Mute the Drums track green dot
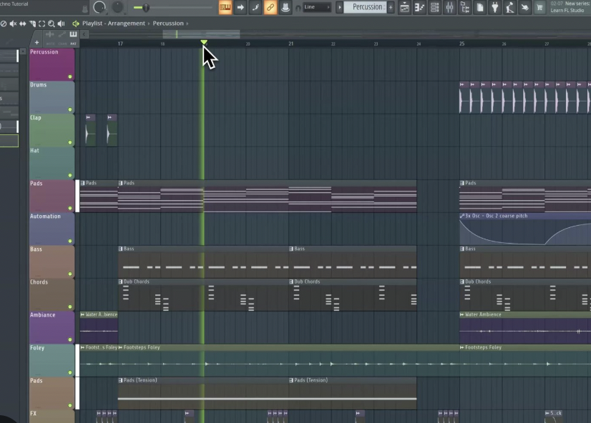Screen dimensions: 591x423 (x=69, y=109)
